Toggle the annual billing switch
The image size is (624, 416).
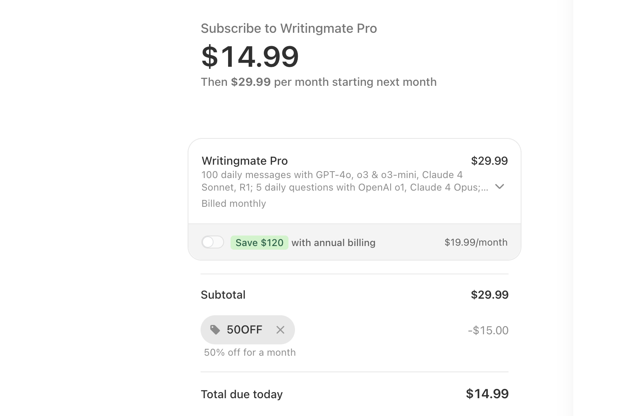coord(213,242)
